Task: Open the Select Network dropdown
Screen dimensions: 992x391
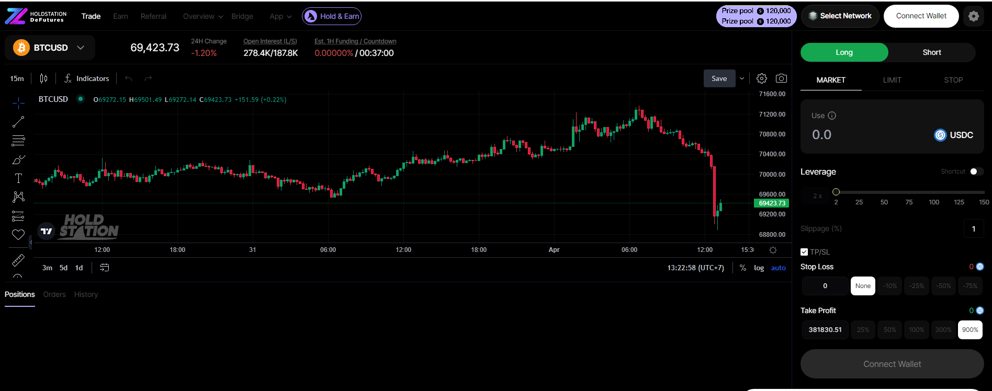Action: coord(840,16)
